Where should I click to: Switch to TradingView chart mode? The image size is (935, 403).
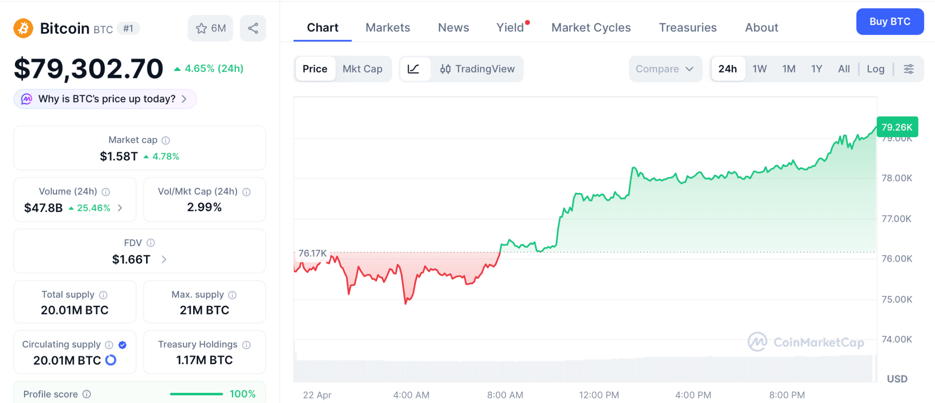tap(478, 69)
